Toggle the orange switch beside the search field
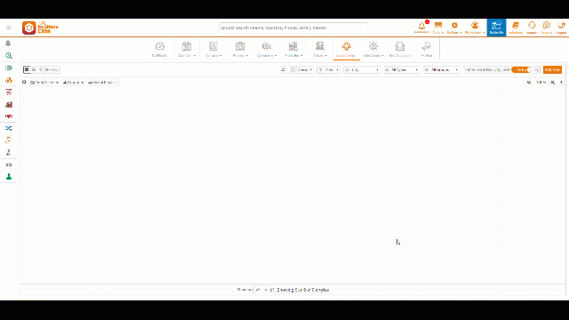 (522, 69)
